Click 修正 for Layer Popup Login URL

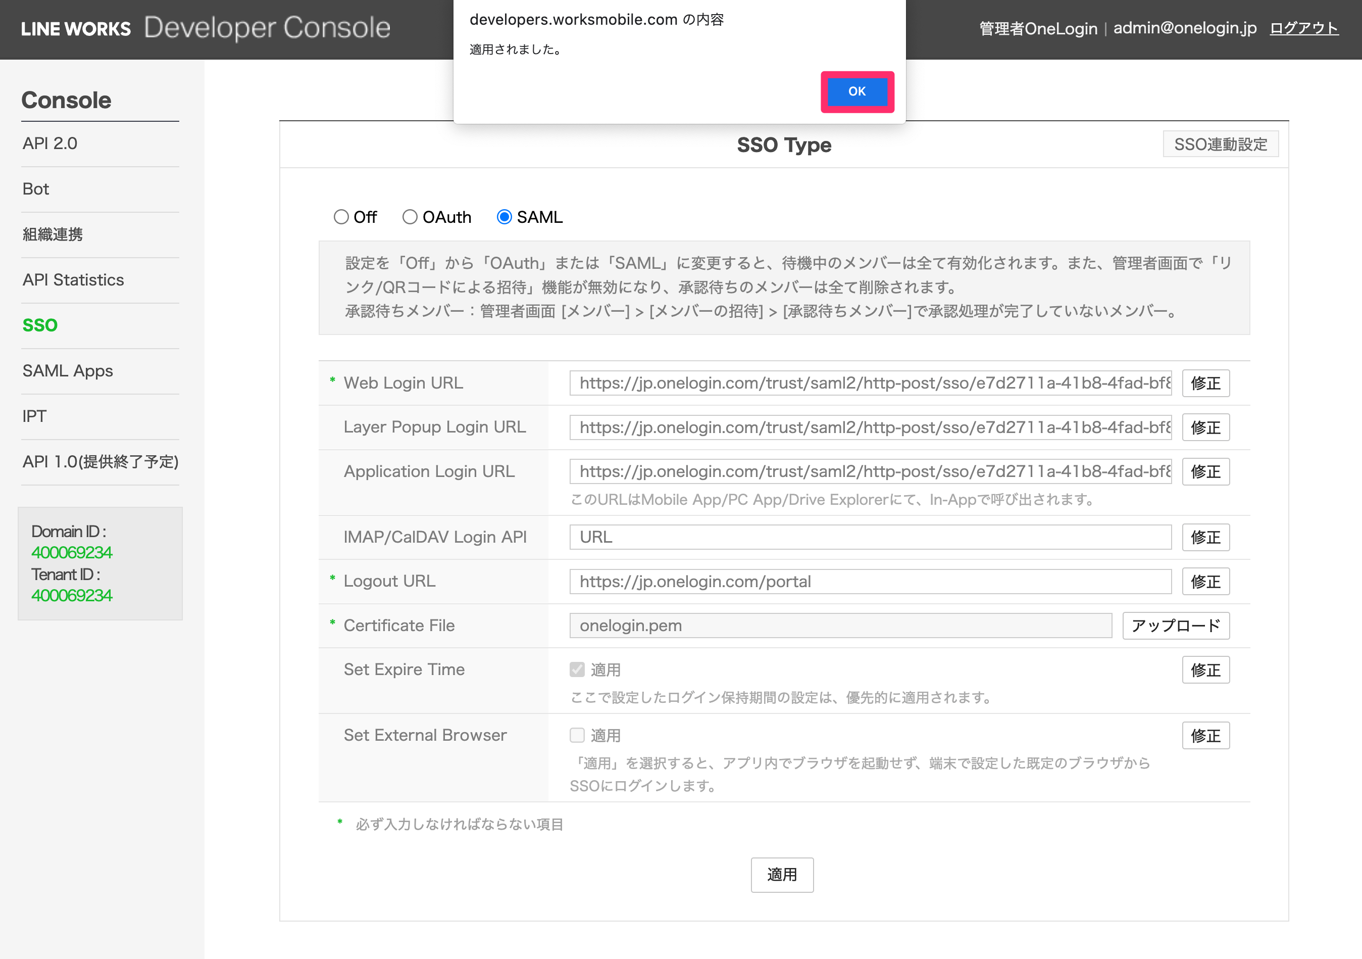[x=1205, y=427]
